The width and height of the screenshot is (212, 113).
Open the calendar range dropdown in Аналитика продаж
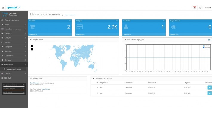[209, 40]
